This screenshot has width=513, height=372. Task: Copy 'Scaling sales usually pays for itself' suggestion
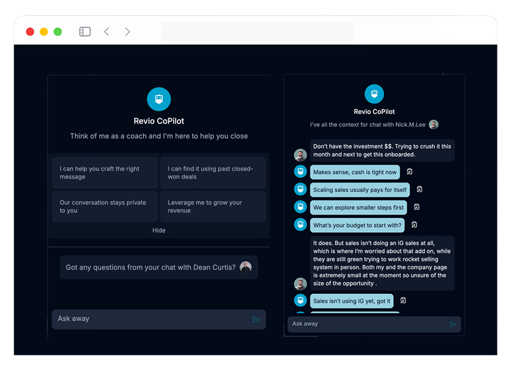(419, 189)
